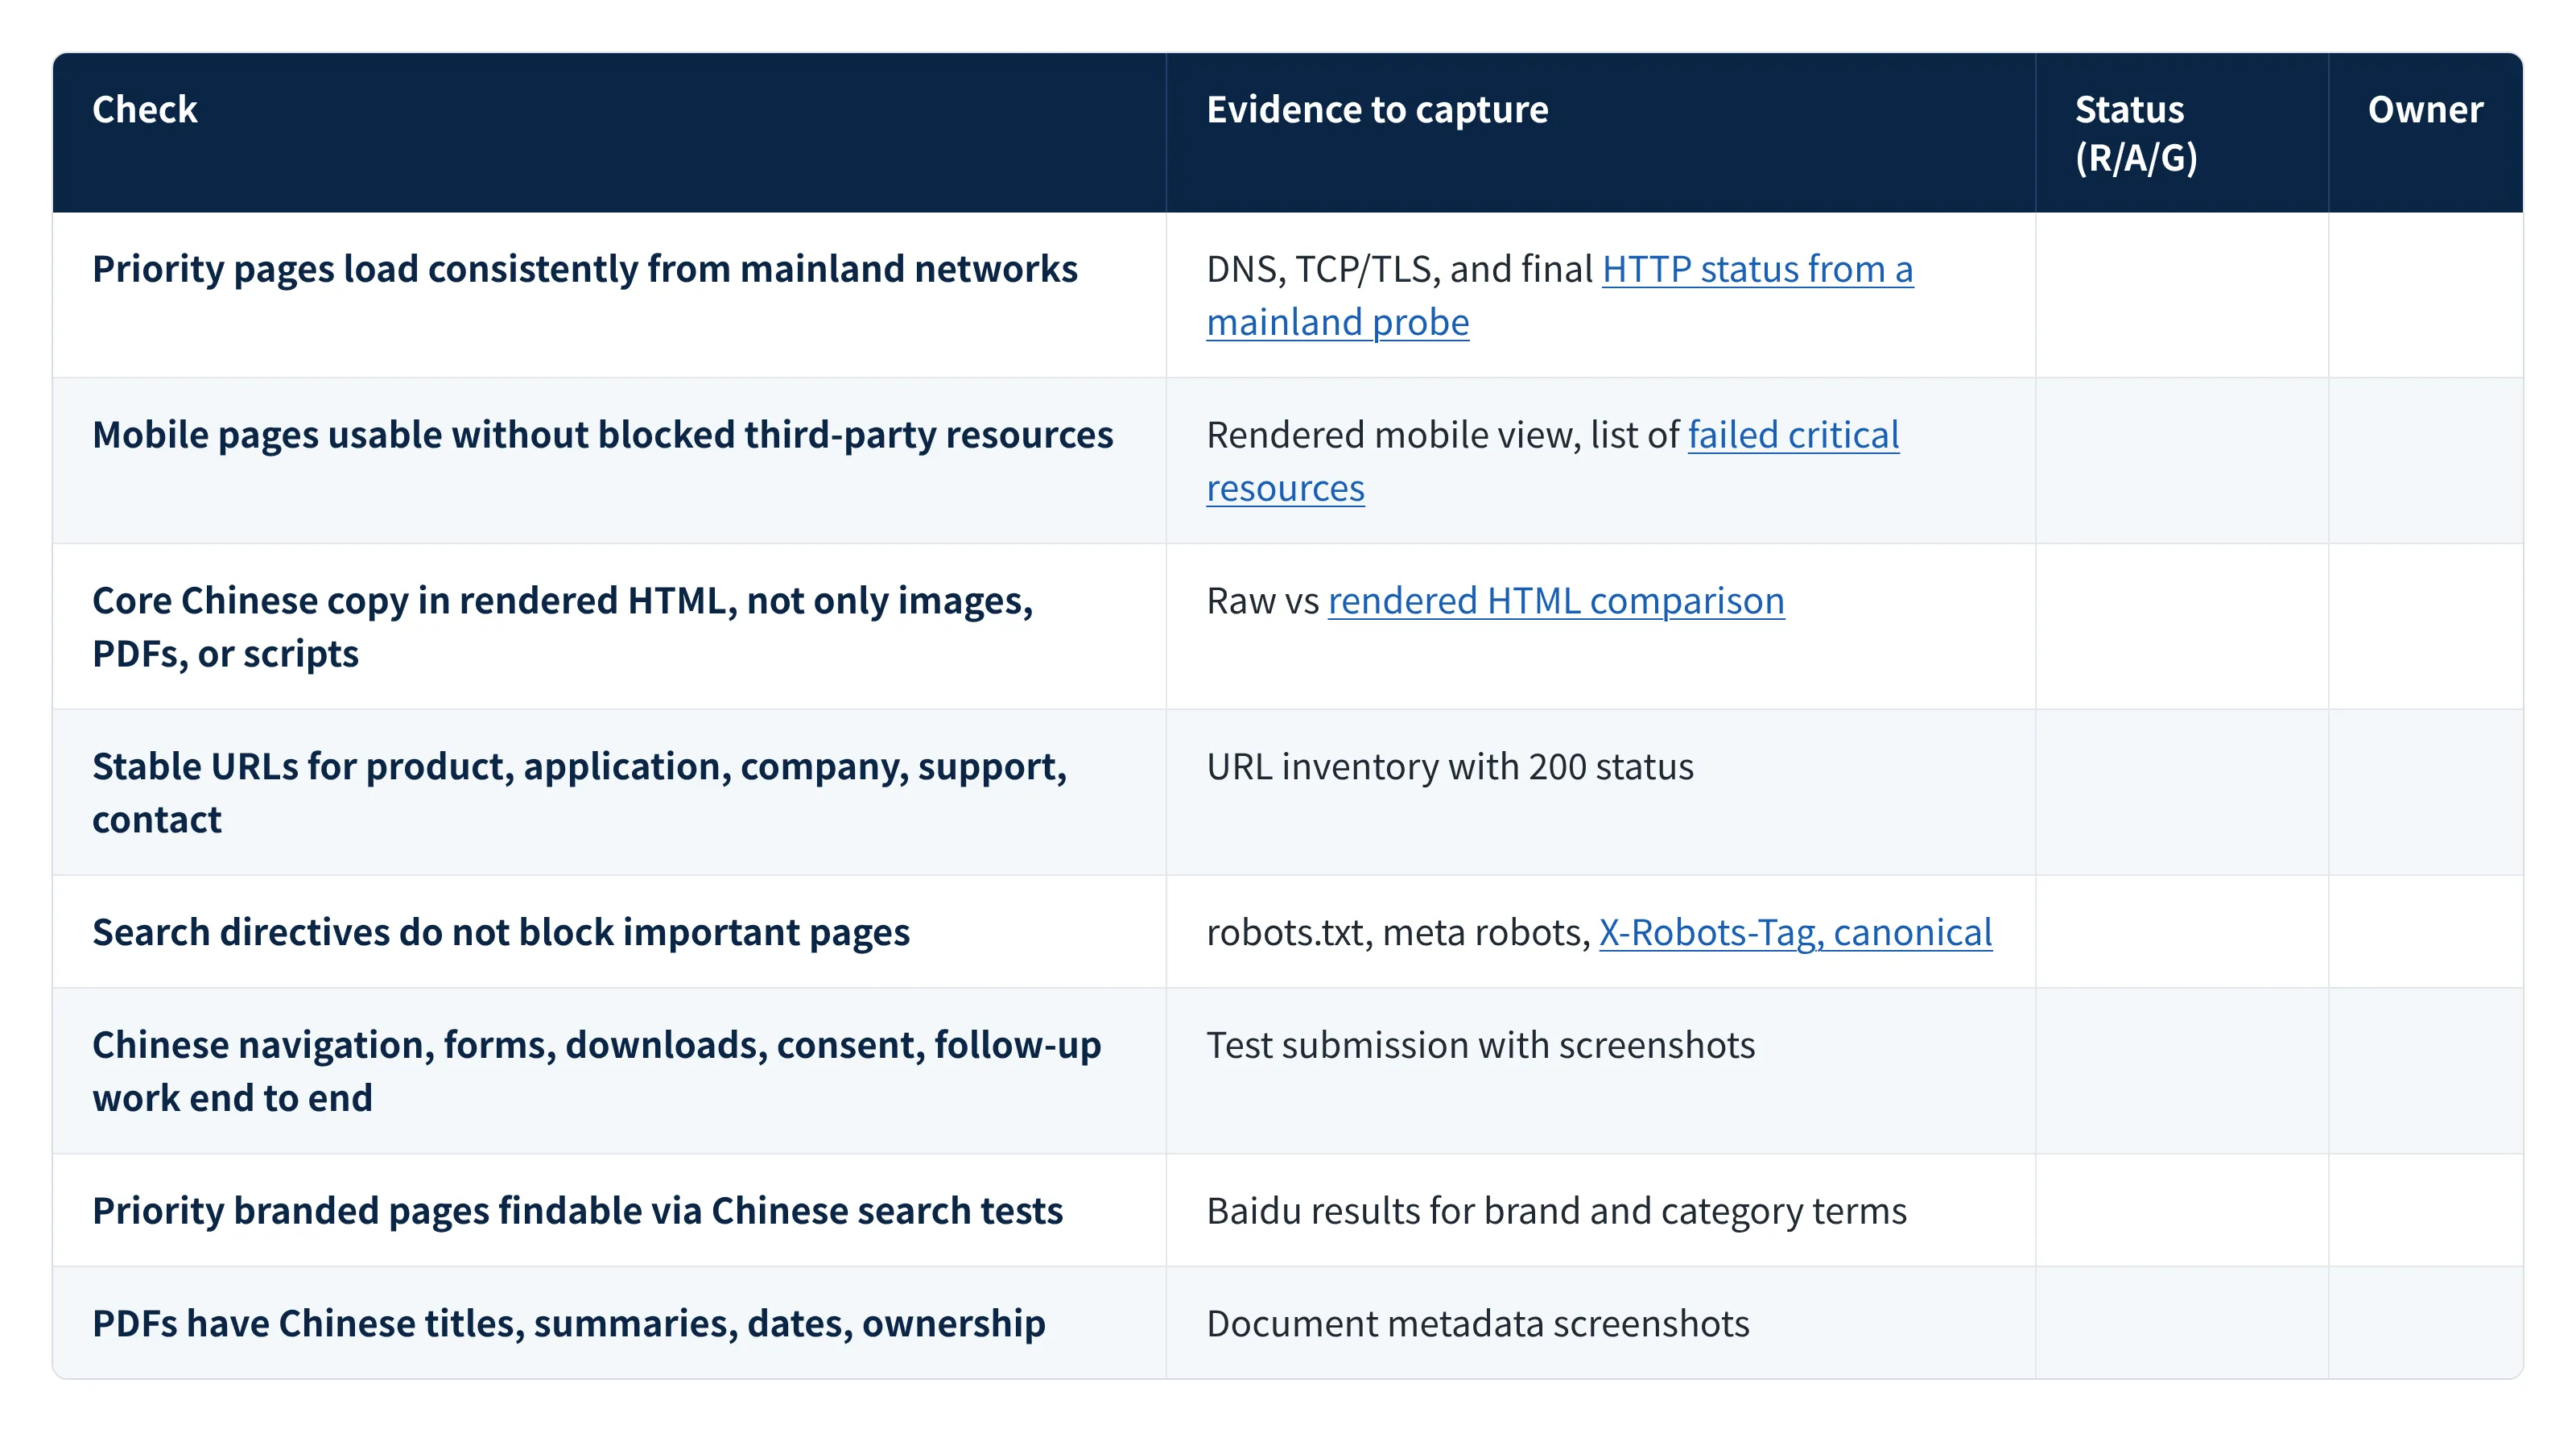The height and width of the screenshot is (1433, 2576).
Task: Follow the 'failed critical resources' link
Action: click(x=1793, y=435)
